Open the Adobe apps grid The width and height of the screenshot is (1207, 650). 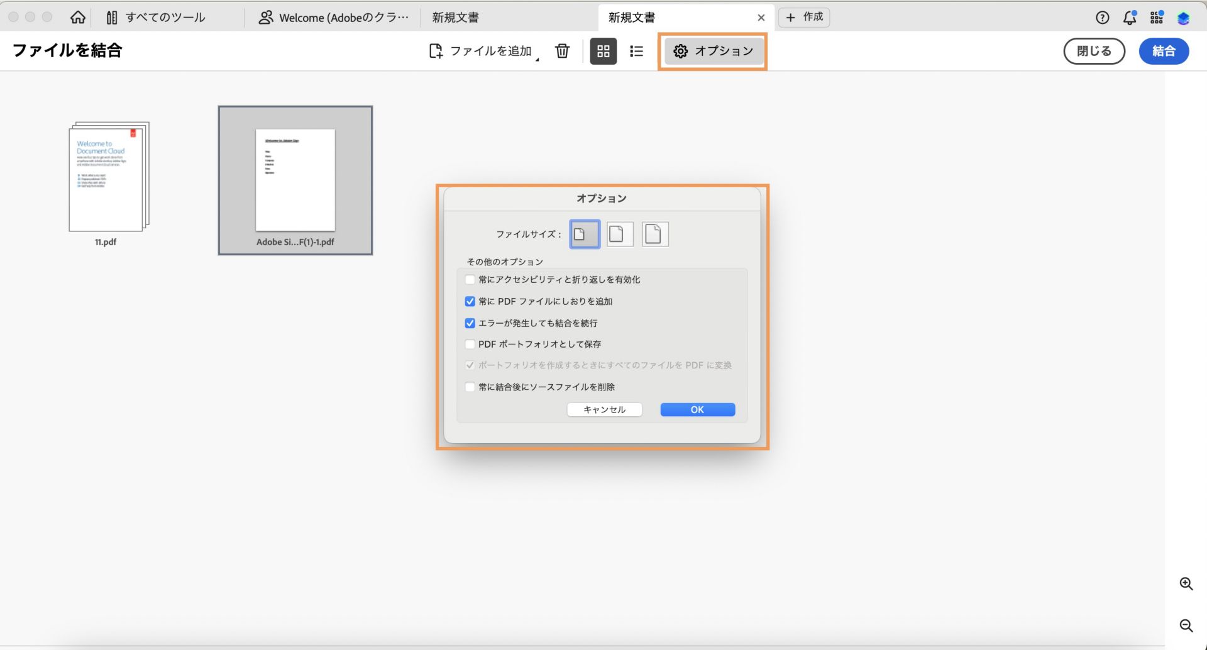click(1156, 17)
